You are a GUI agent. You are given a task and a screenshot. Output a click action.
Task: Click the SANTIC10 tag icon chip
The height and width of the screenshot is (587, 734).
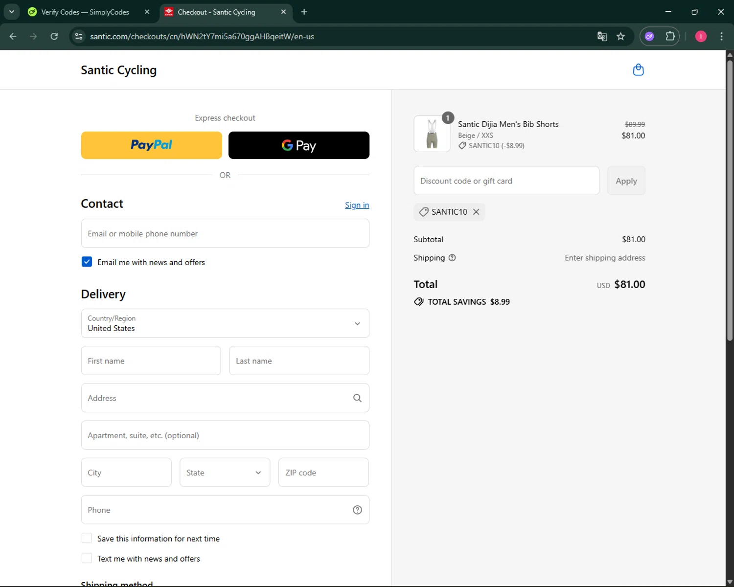click(424, 212)
